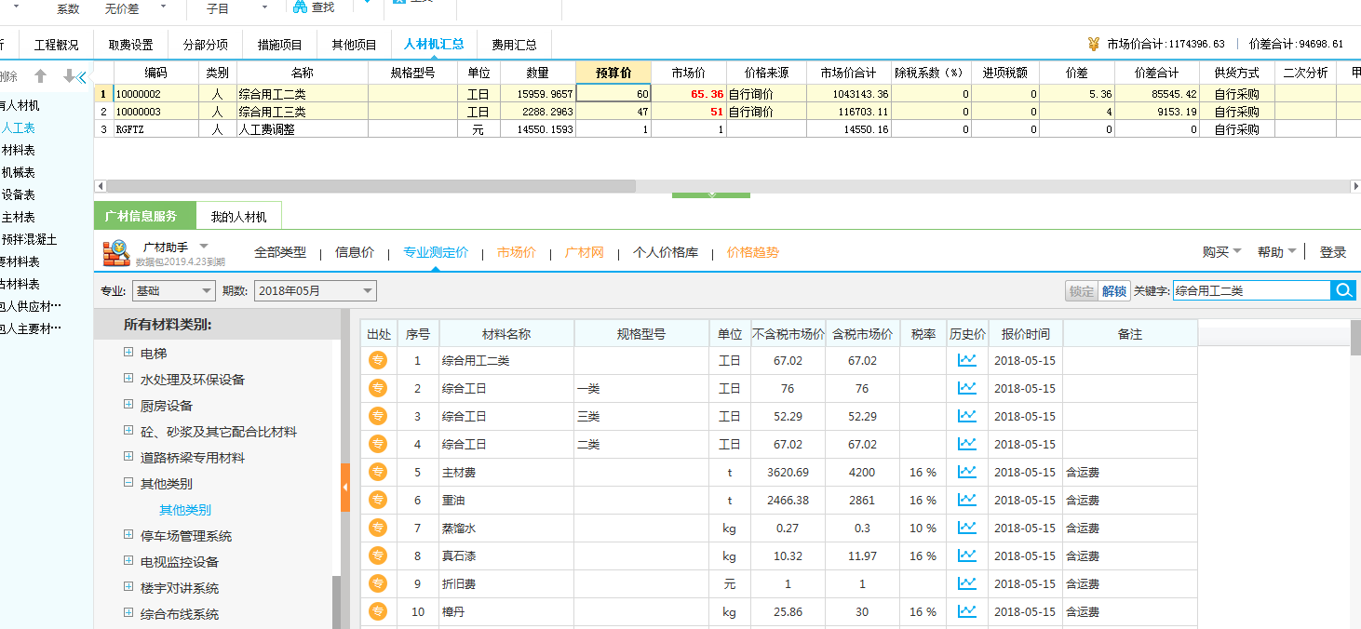
Task: Click the 预算价 cell with value 60
Action: tap(613, 93)
